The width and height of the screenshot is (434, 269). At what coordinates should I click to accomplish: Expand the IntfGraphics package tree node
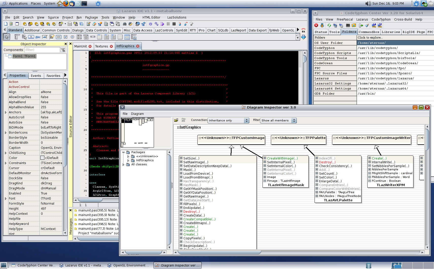(x=128, y=160)
